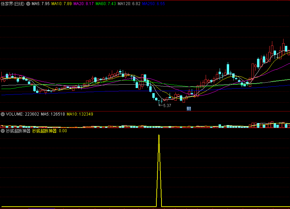The width and height of the screenshot is (290, 209).
Task: Expand the VOLUME panel dropdown arrow
Action: [3, 114]
